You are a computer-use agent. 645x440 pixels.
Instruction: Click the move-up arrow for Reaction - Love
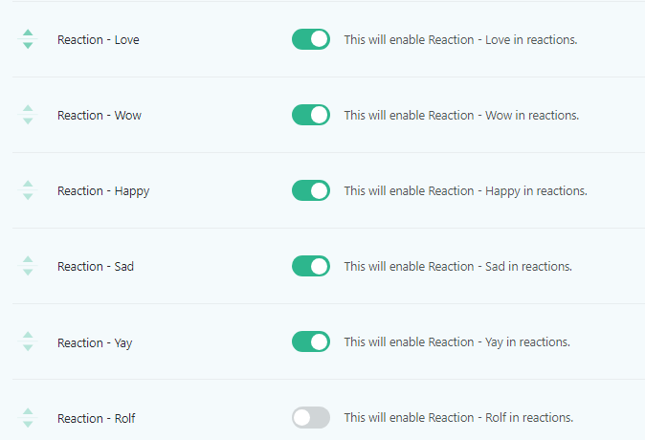[x=28, y=33]
